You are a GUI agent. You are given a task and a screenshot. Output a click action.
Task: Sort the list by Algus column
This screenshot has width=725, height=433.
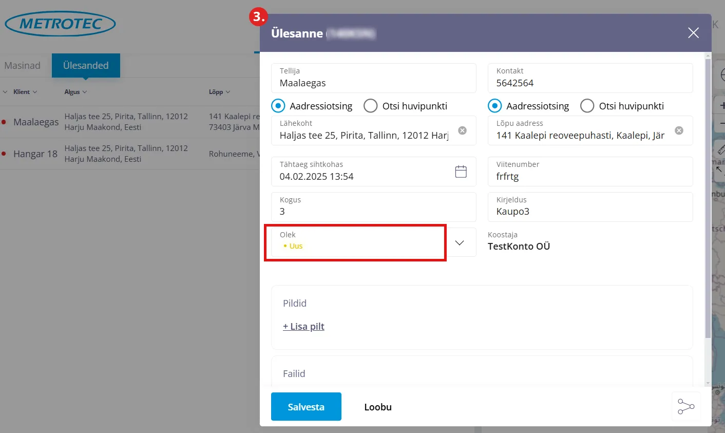coord(75,92)
